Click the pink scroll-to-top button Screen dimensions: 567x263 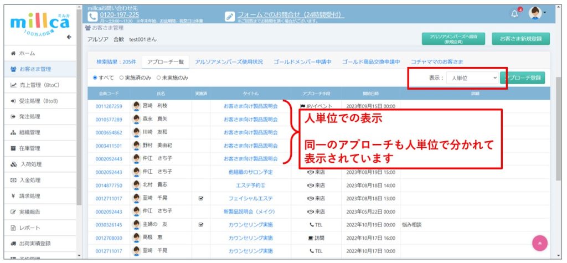tap(539, 243)
